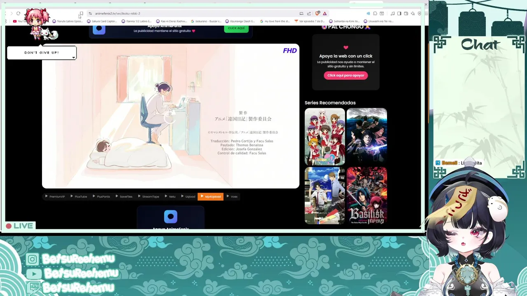The height and width of the screenshot is (296, 527).
Task: Click the anime video player frame
Action: [x=170, y=116]
